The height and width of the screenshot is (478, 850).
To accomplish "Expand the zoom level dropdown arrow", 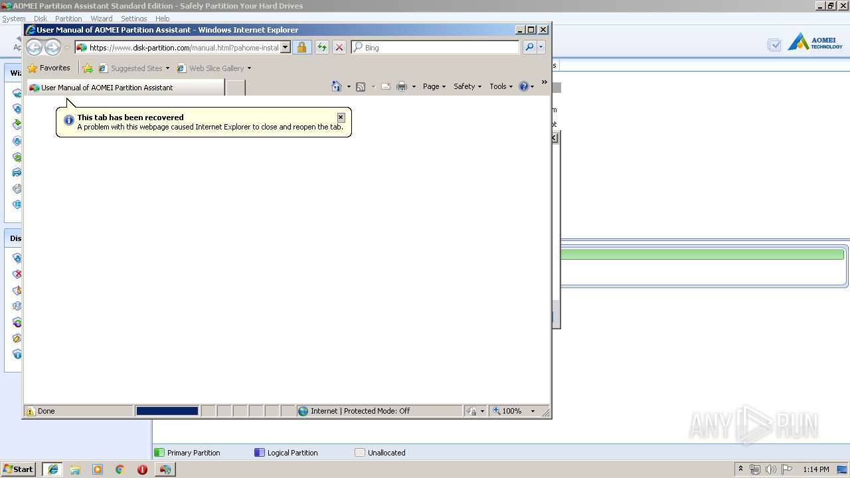I will [533, 411].
